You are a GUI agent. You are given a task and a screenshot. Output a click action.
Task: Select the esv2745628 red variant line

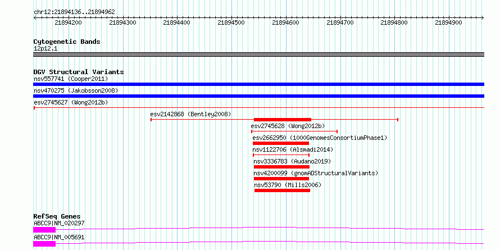(294, 131)
